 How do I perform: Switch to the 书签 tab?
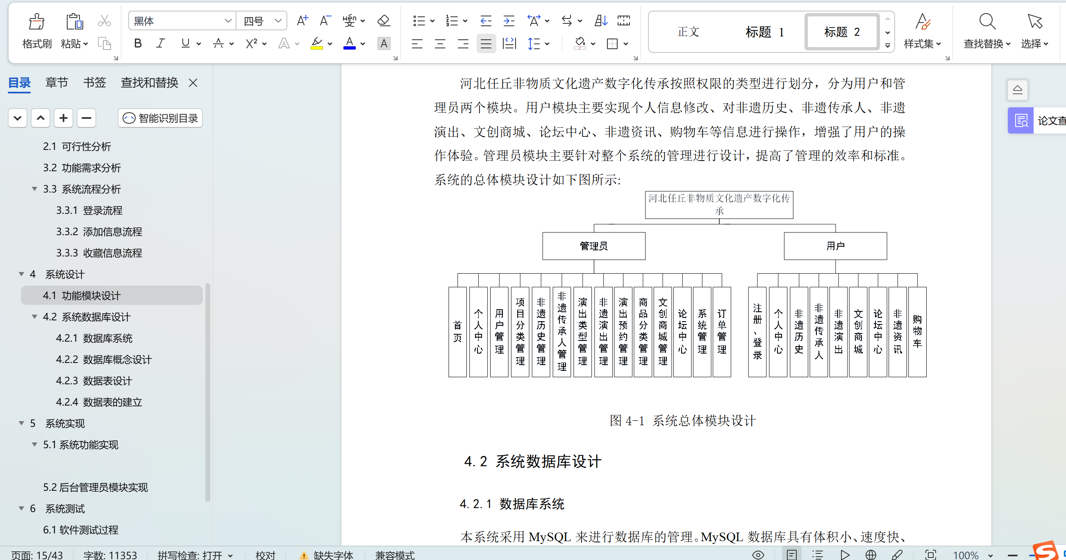(x=94, y=83)
